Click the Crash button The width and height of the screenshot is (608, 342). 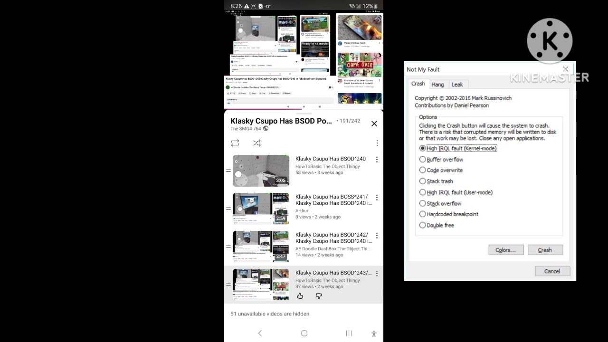[x=545, y=250]
